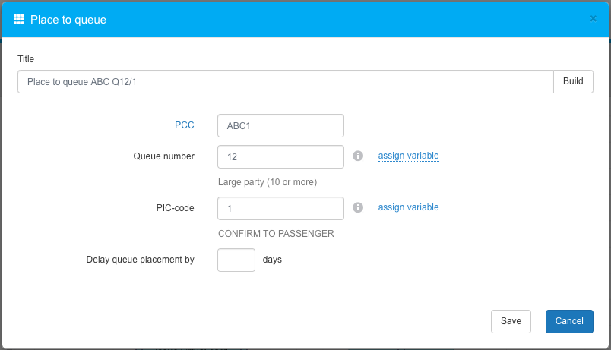The width and height of the screenshot is (611, 350).
Task: Cancel the Place to queue dialog
Action: [x=569, y=321]
